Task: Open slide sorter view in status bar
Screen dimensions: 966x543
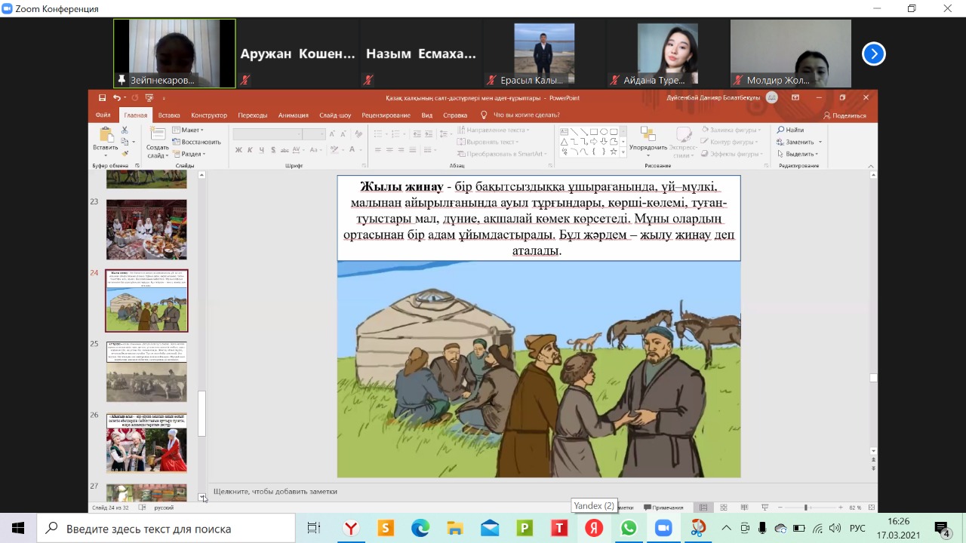Action: [x=724, y=508]
